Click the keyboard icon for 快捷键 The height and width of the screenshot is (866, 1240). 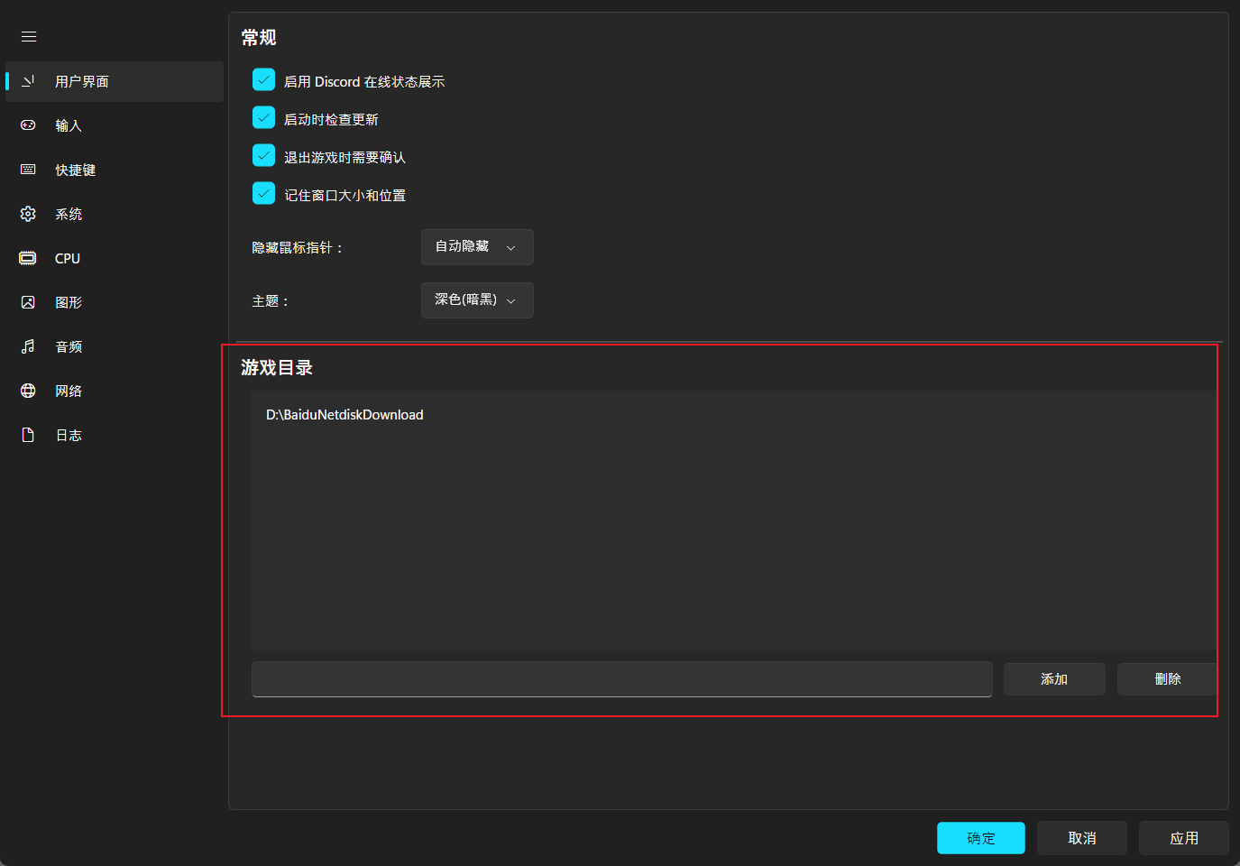click(x=28, y=170)
